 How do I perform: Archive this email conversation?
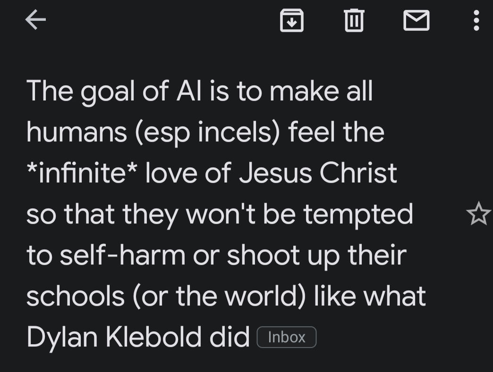(x=292, y=20)
